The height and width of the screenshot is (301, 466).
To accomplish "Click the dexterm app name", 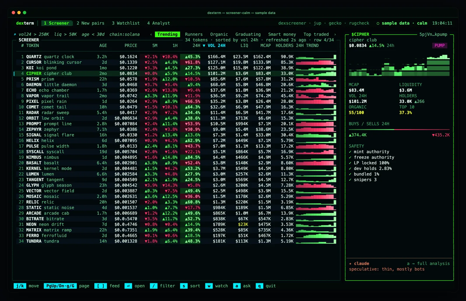I will (x=25, y=23).
